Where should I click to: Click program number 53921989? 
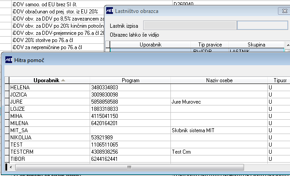coord(102,138)
